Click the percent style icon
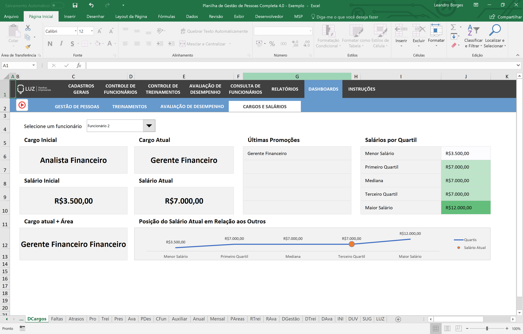The height and width of the screenshot is (334, 523). click(272, 44)
